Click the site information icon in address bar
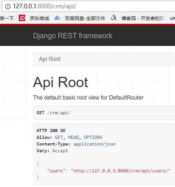Screen dimensions: 175x187 point(8,6)
